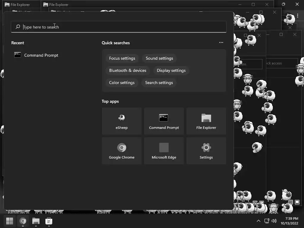304x228 pixels.
Task: Choose Search settings quick search
Action: [159, 83]
